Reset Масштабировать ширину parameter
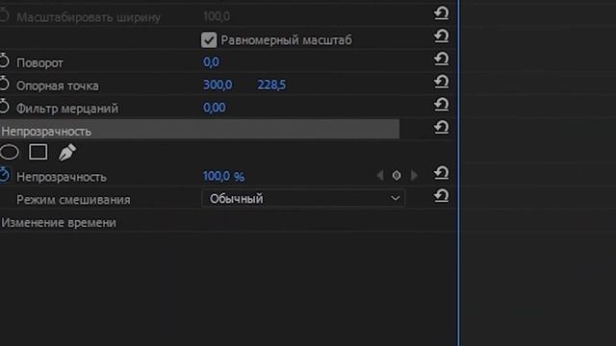Viewport: 616px width, 346px height. [x=441, y=13]
